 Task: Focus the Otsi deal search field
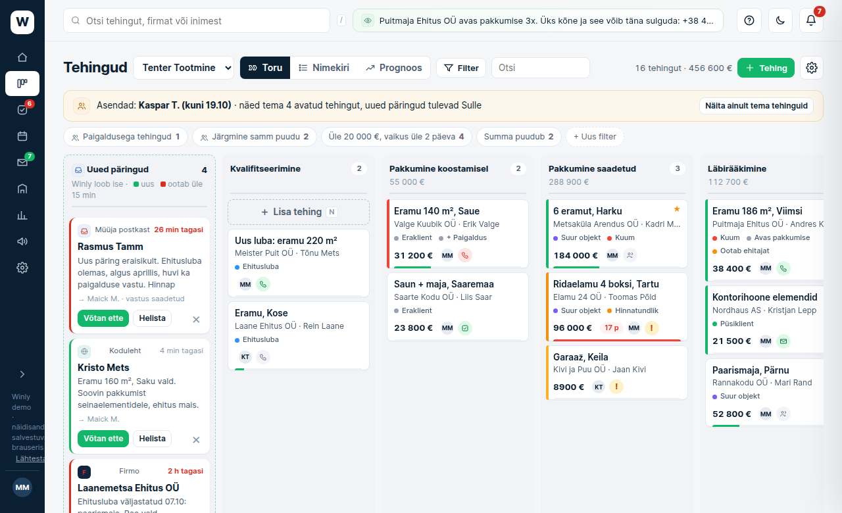tap(541, 68)
